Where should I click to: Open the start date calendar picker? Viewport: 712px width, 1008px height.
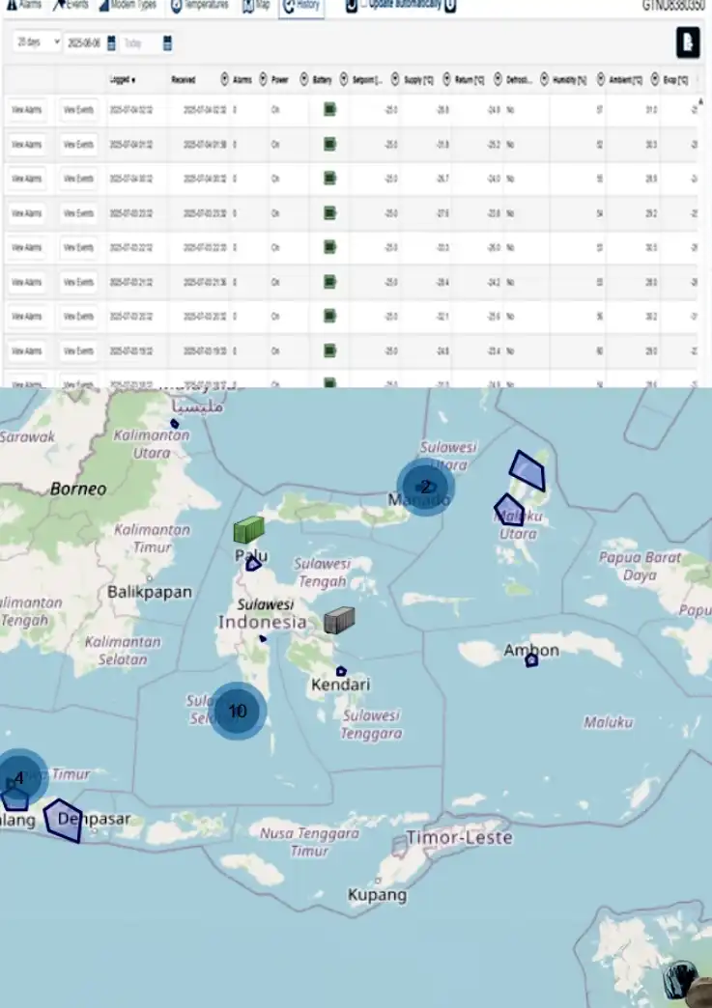coord(112,42)
